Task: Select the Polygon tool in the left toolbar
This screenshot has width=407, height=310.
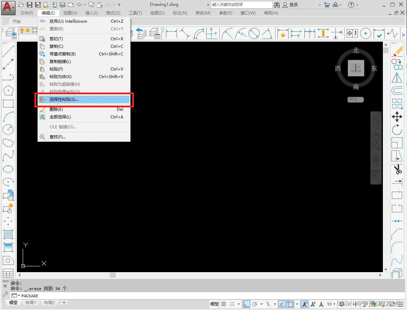Action: pyautogui.click(x=8, y=90)
